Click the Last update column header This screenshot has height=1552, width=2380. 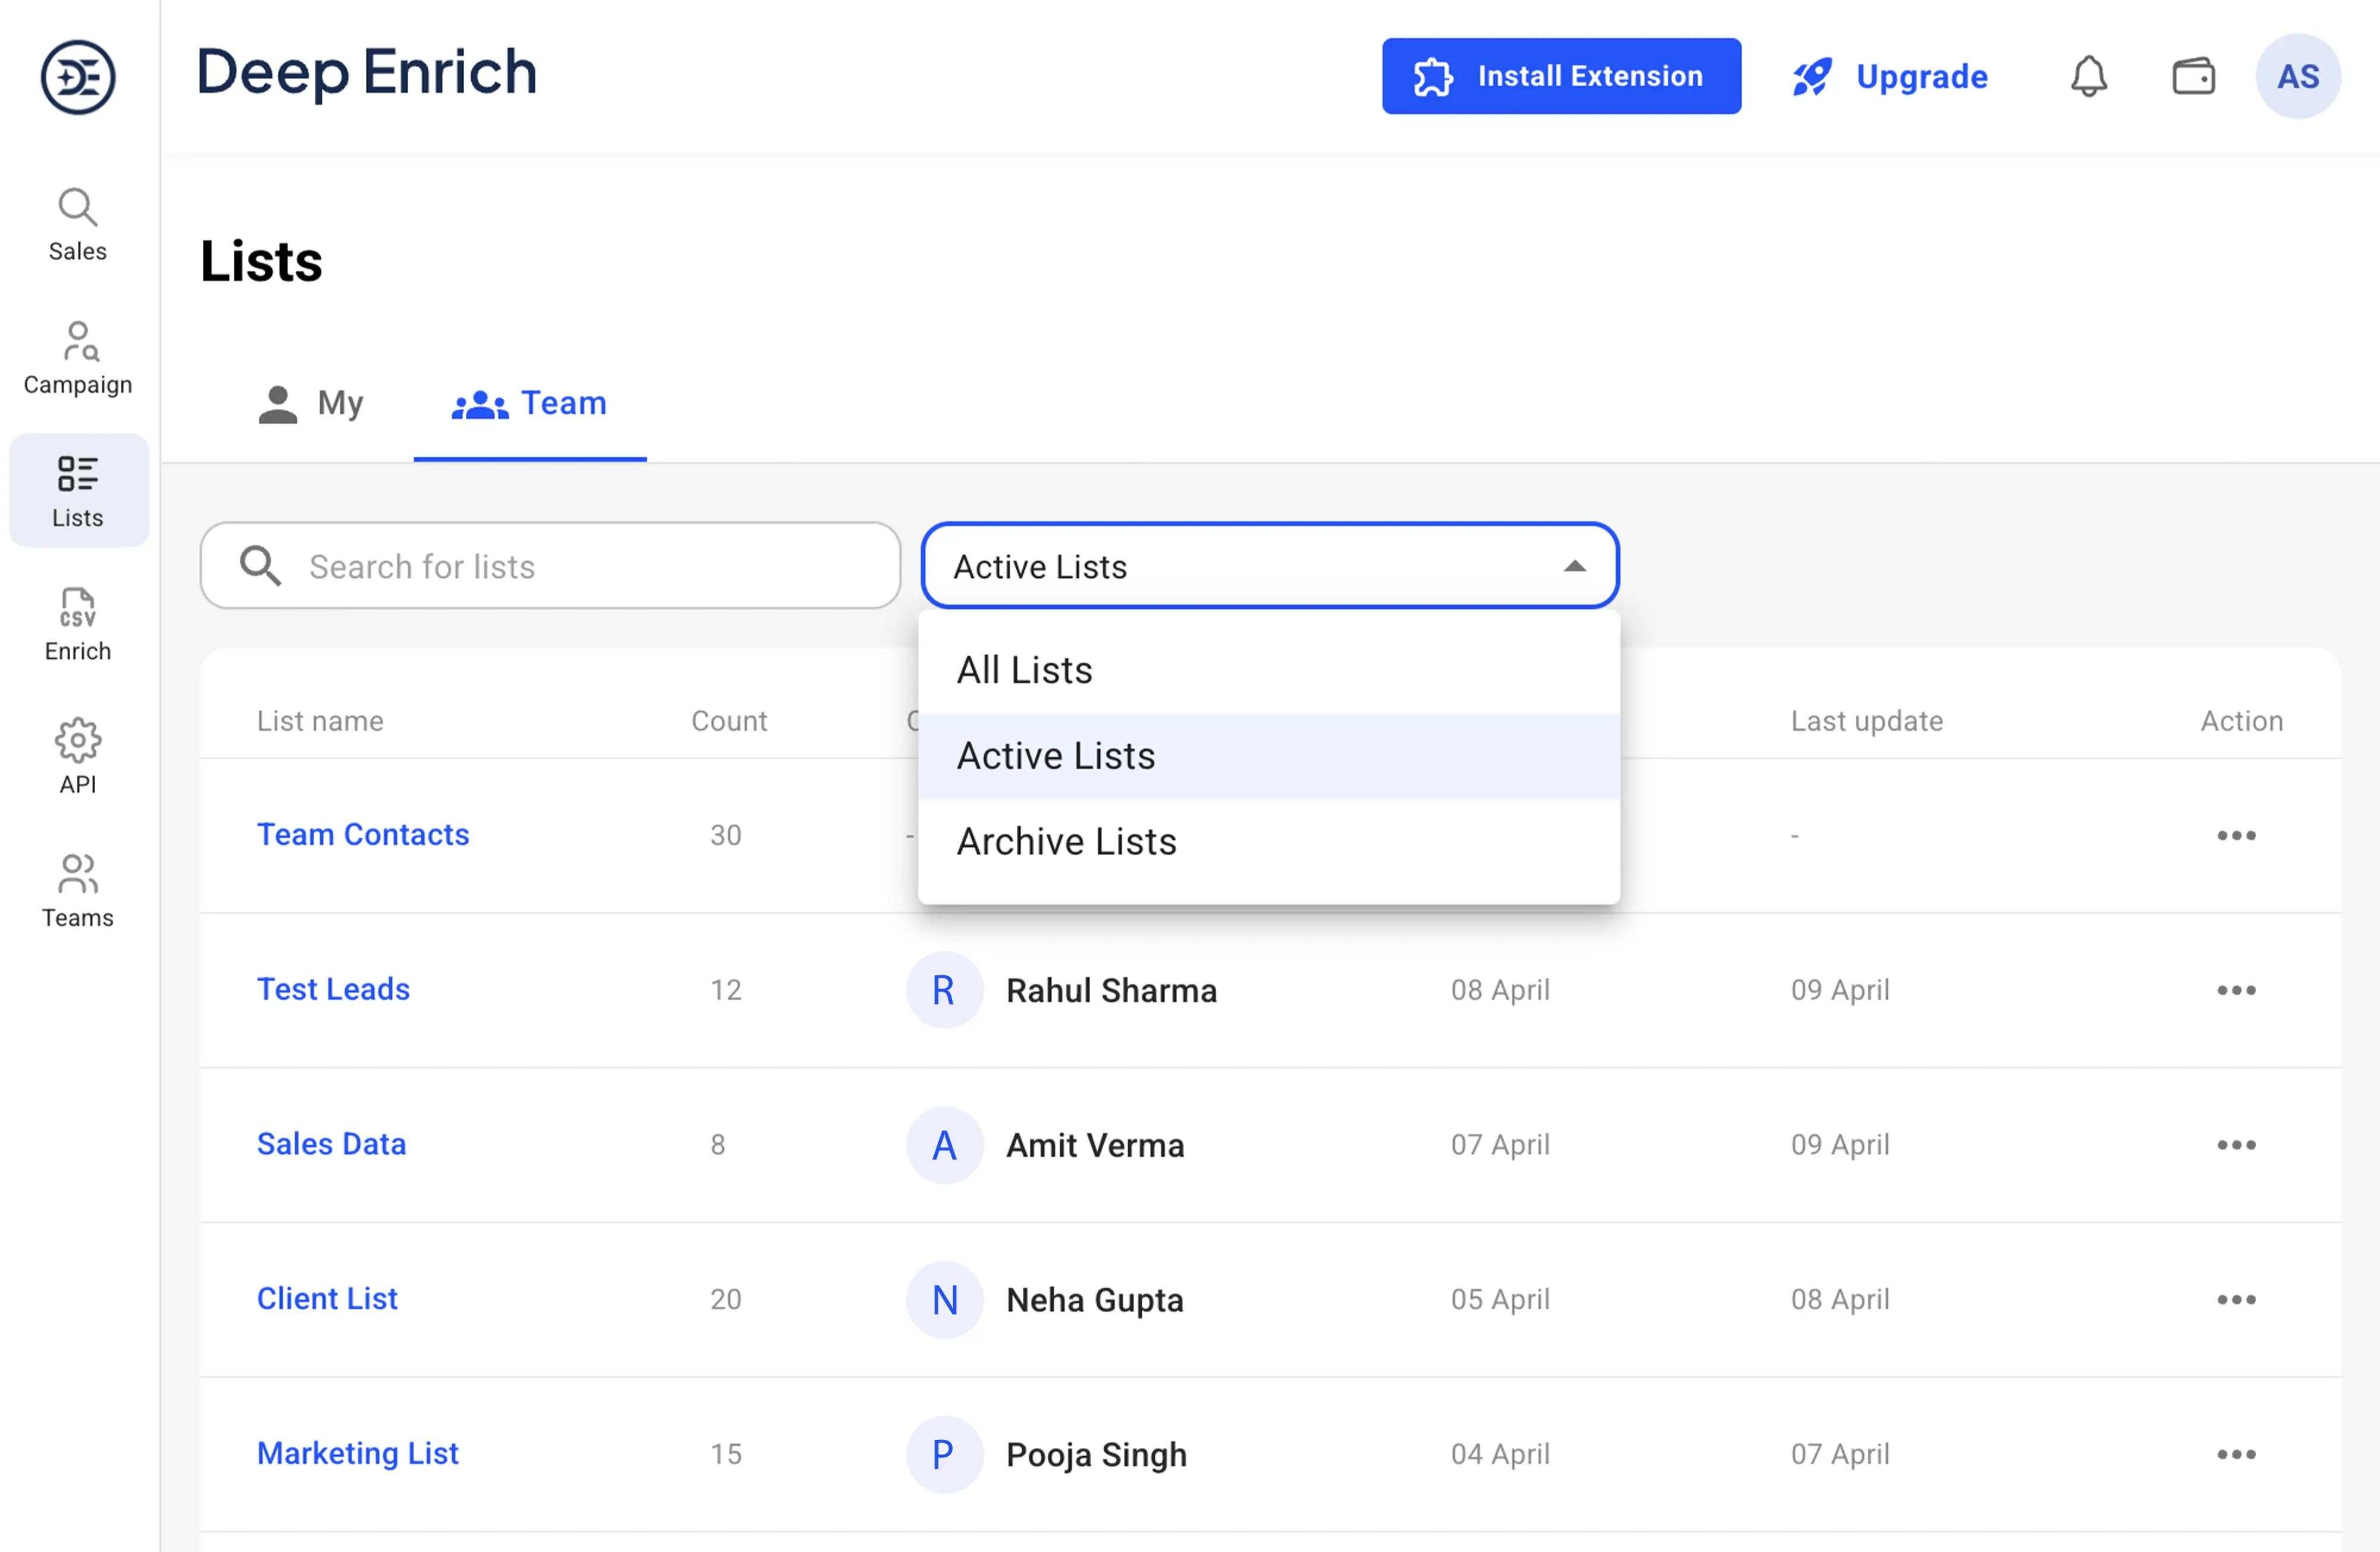tap(1866, 721)
